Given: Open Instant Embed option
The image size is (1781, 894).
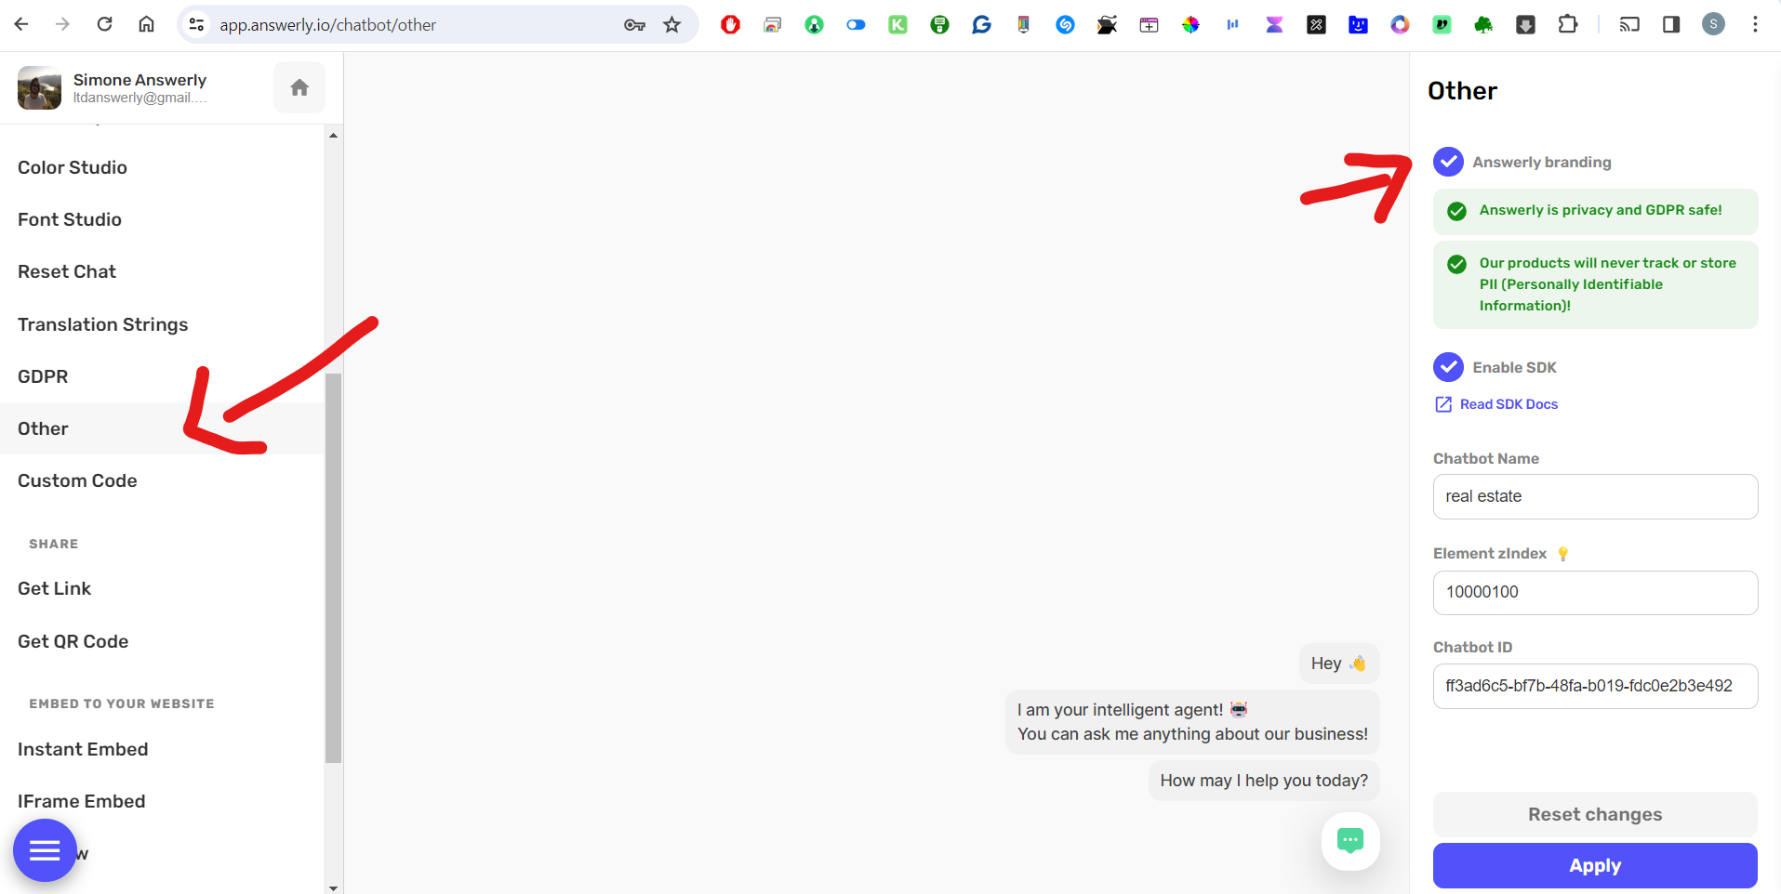Looking at the screenshot, I should tap(83, 749).
